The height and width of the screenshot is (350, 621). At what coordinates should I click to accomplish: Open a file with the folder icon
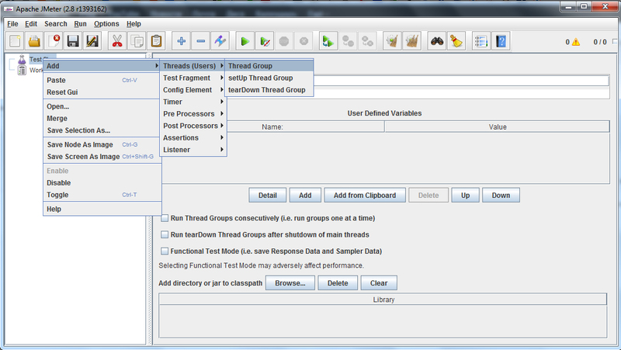pyautogui.click(x=34, y=41)
